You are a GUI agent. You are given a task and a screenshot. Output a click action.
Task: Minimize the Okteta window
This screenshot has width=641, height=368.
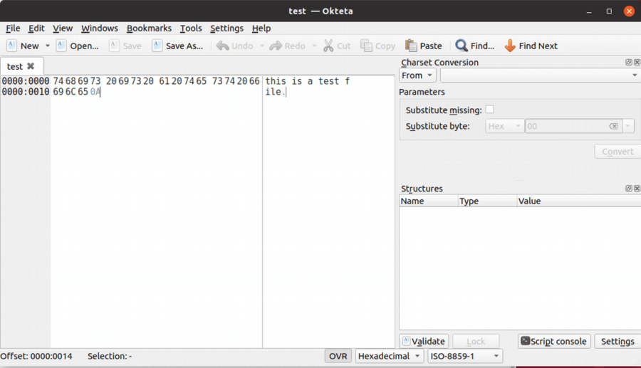[x=589, y=11]
